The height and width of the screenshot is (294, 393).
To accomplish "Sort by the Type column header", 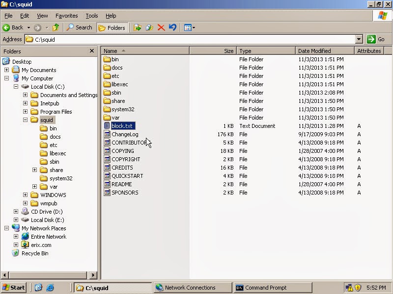I will click(266, 51).
